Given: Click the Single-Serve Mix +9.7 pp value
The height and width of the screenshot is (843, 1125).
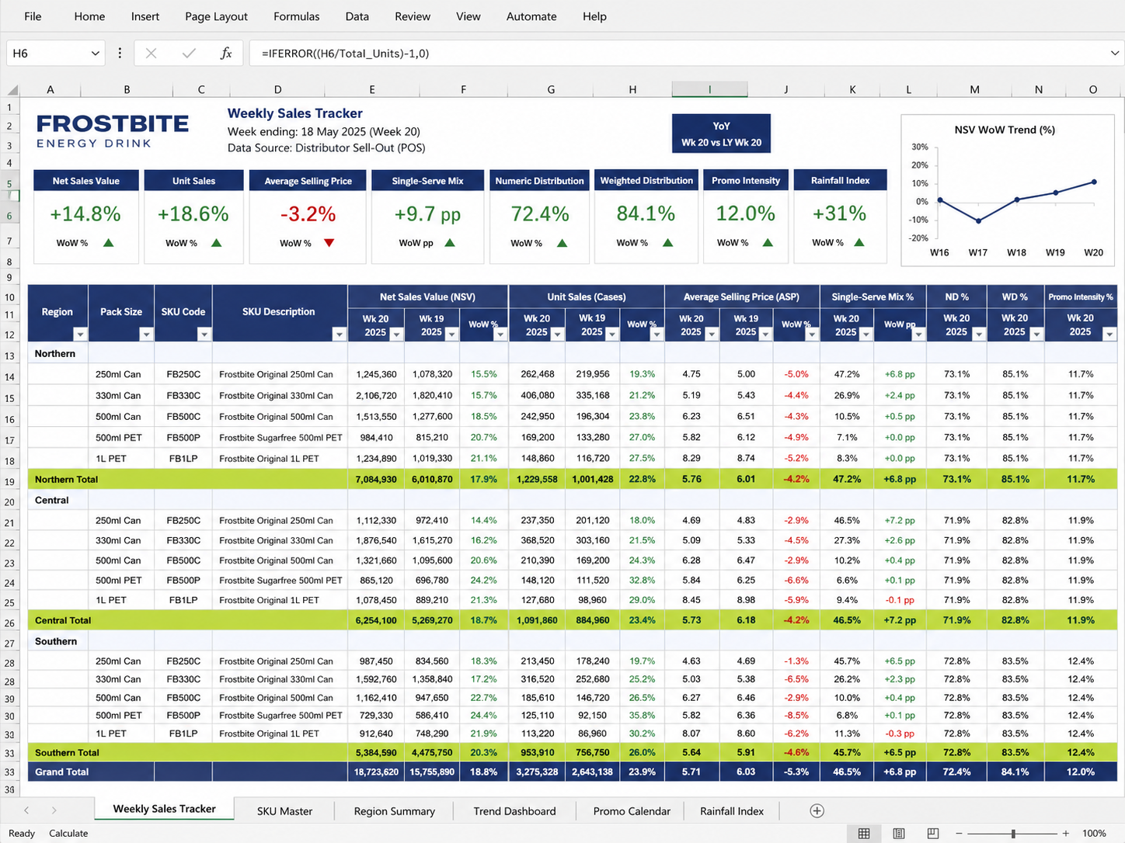Looking at the screenshot, I should click(x=427, y=214).
